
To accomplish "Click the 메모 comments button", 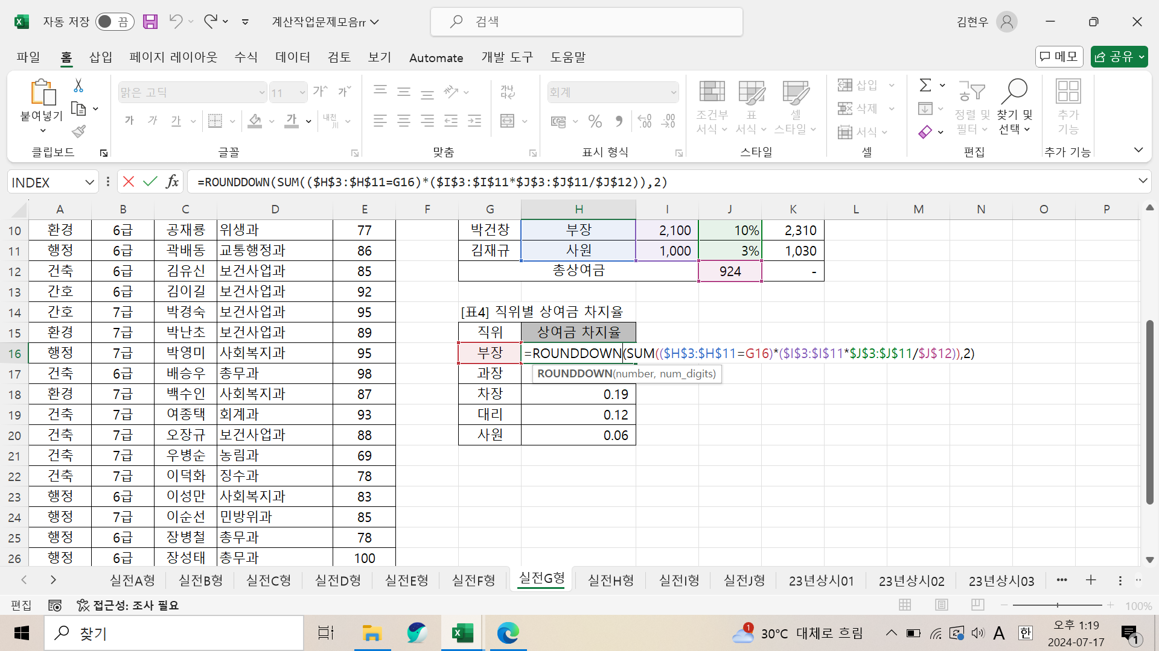I will pyautogui.click(x=1059, y=57).
